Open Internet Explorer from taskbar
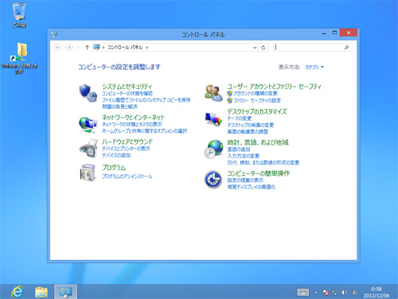Screen dimensions: 398x299 [18, 292]
